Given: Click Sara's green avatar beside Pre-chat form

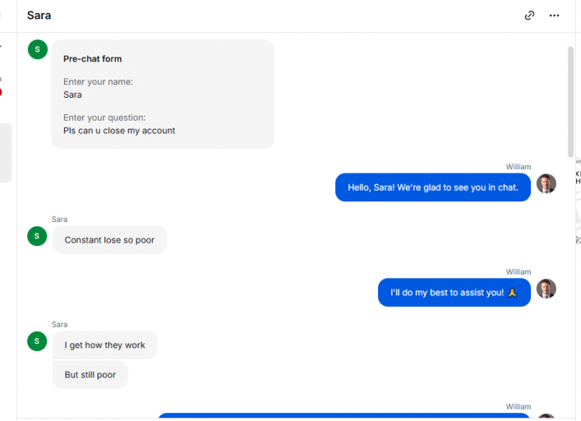Looking at the screenshot, I should pos(38,49).
